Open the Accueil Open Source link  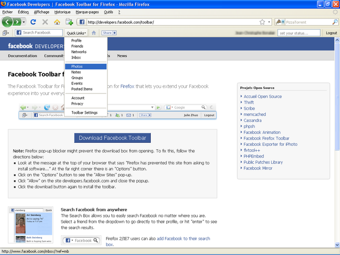pyautogui.click(x=263, y=97)
